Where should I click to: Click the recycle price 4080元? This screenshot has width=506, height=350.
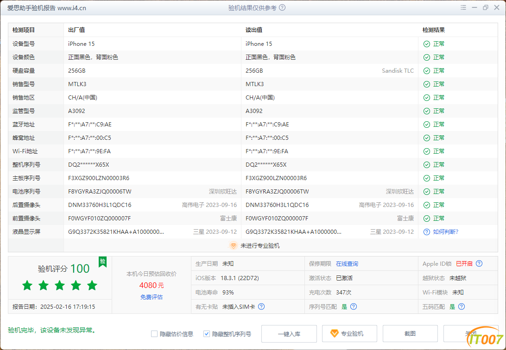click(152, 285)
